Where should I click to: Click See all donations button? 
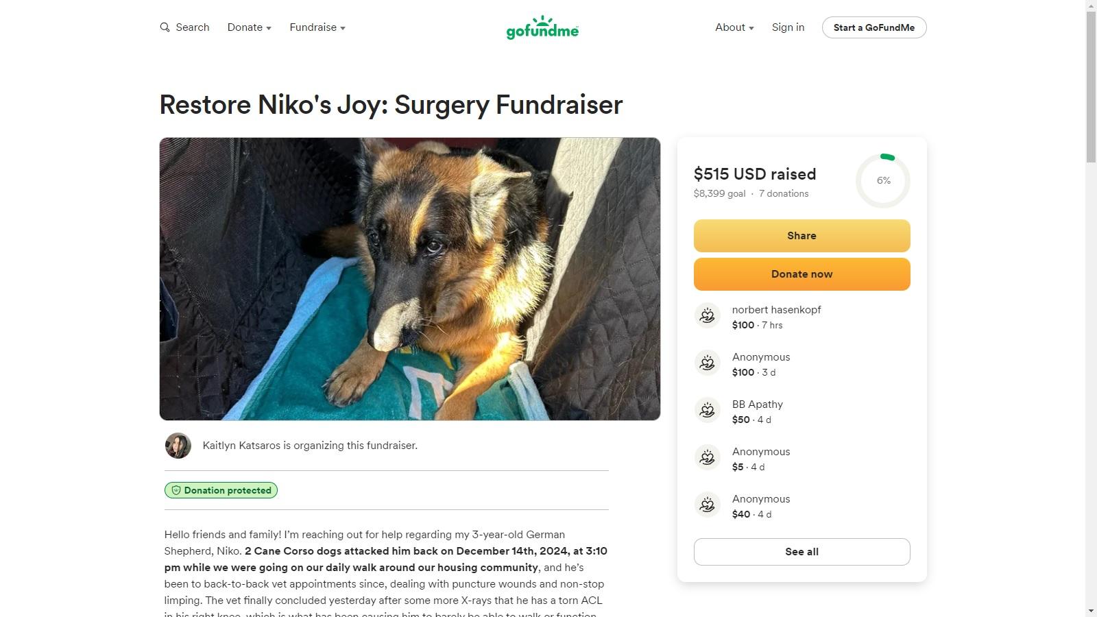click(801, 552)
